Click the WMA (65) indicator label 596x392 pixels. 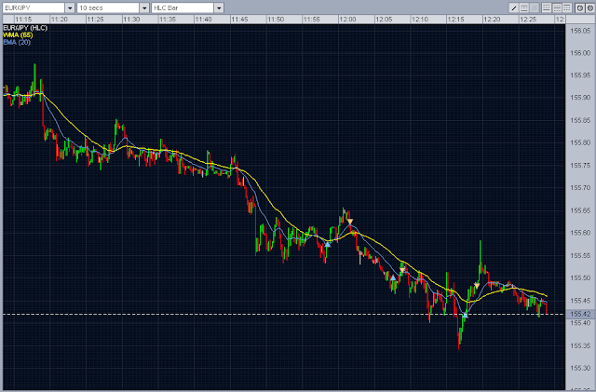pos(18,35)
